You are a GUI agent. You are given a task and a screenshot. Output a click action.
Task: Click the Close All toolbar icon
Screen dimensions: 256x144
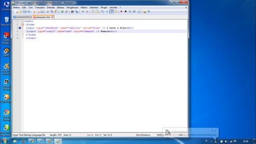[x=38, y=12]
